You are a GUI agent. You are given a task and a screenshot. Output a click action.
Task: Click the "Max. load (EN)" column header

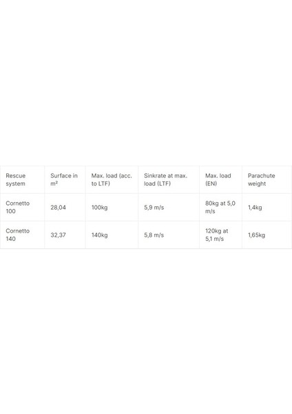click(220, 179)
